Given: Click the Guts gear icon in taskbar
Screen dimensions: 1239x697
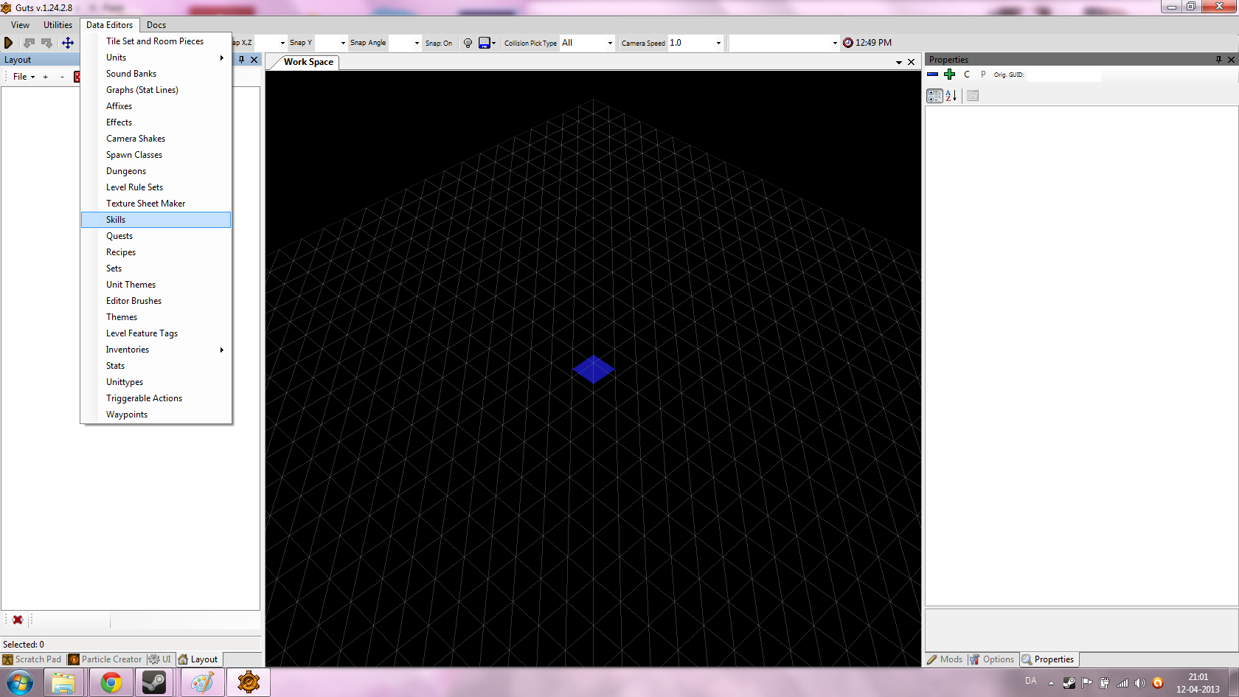Looking at the screenshot, I should 249,683.
